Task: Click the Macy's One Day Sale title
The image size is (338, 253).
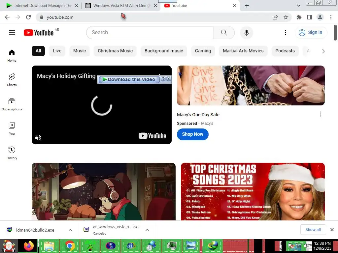Action: [198, 115]
